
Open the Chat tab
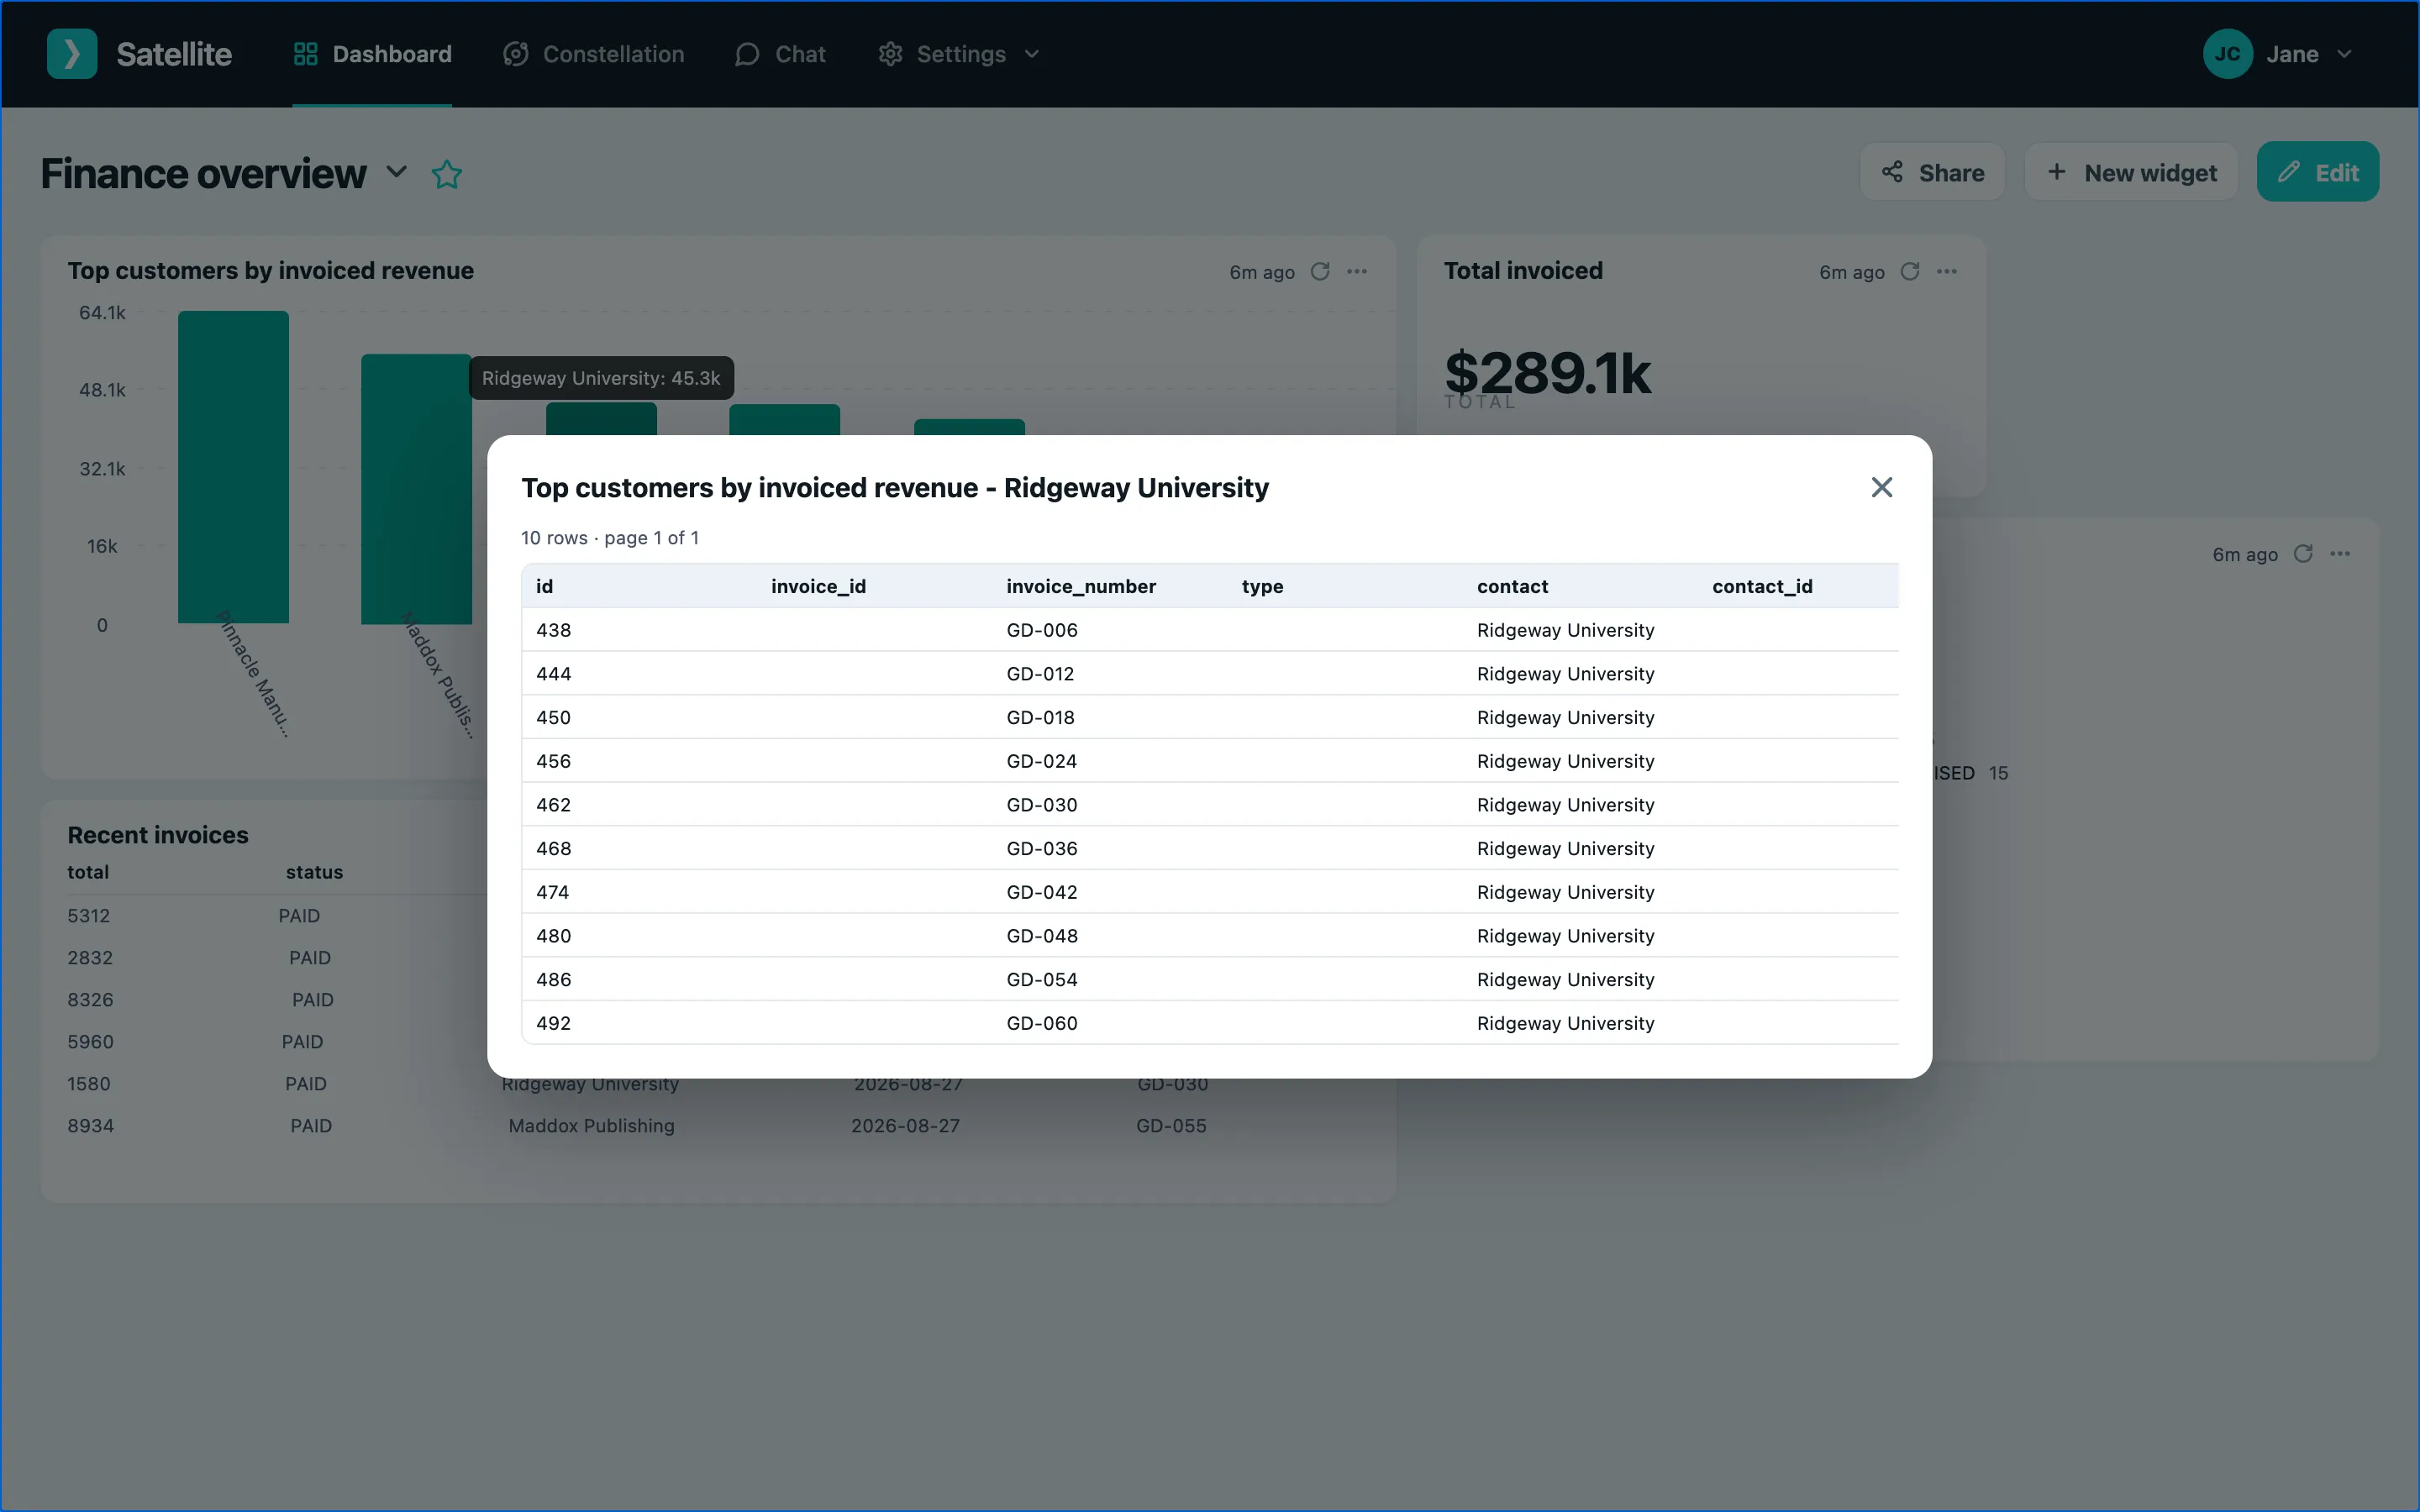tap(780, 54)
